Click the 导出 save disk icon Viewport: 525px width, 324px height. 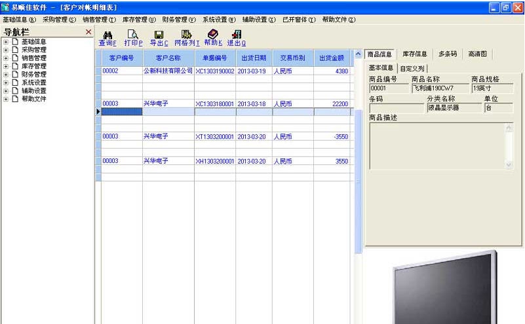point(159,35)
